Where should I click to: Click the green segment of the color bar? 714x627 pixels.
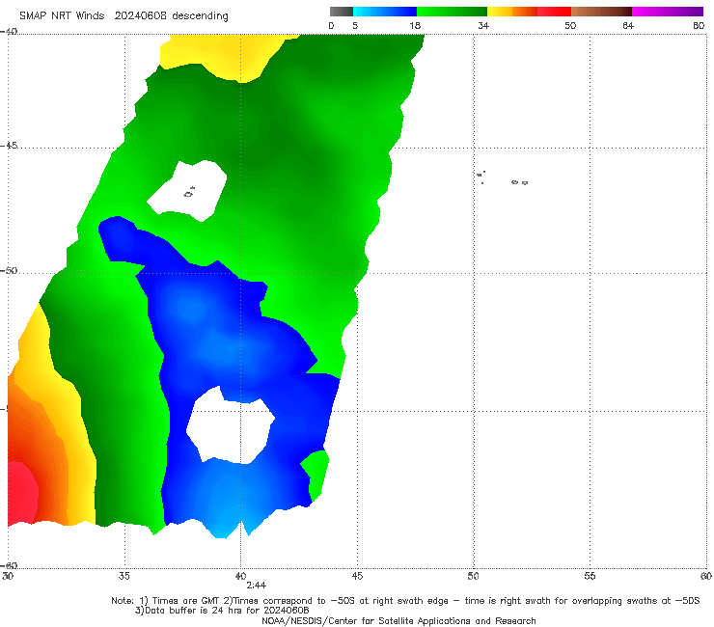point(452,12)
